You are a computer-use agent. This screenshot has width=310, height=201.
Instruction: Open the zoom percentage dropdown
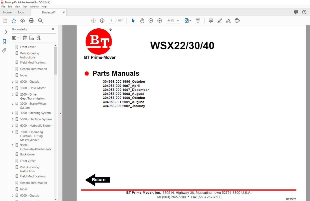click(178, 20)
